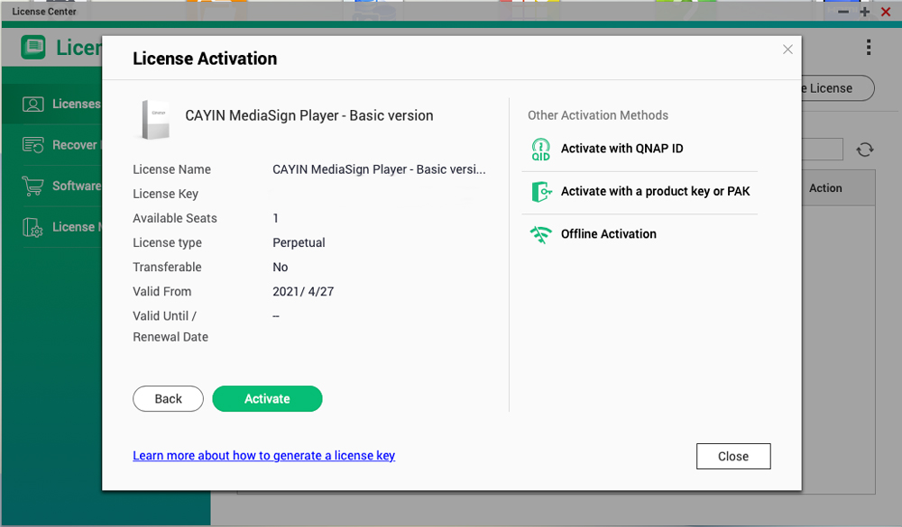
Task: Click the product key door icon
Action: pyautogui.click(x=540, y=192)
